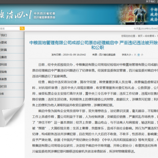Click the 中共四川省纪委 header text
The height and width of the screenshot is (158, 158).
click(x=45, y=14)
